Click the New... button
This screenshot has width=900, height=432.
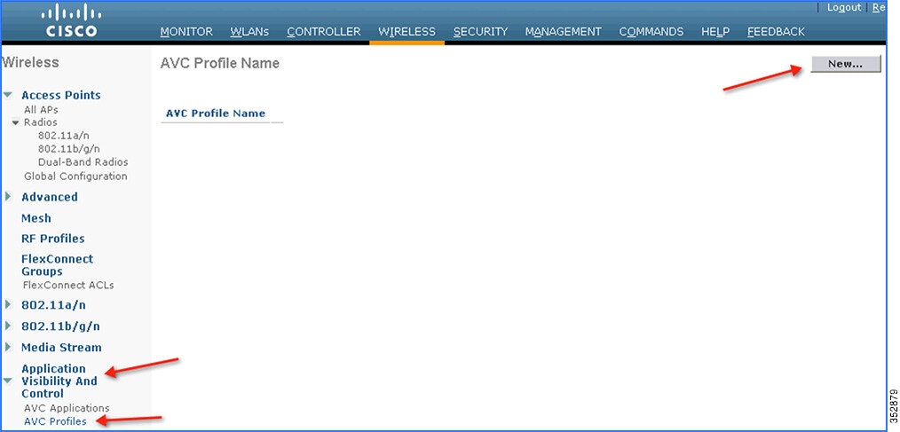pos(846,64)
